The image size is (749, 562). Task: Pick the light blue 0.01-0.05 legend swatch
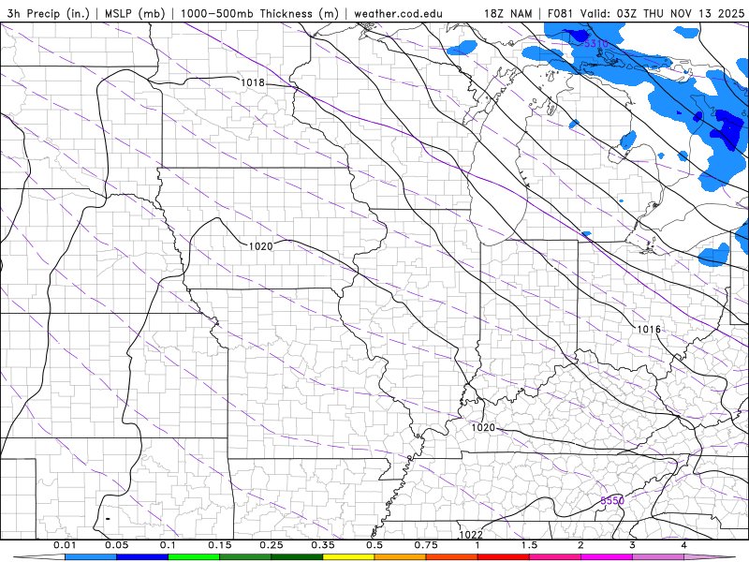click(x=91, y=557)
